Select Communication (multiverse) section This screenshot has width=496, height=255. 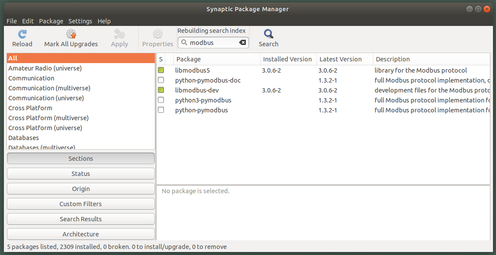(81, 88)
